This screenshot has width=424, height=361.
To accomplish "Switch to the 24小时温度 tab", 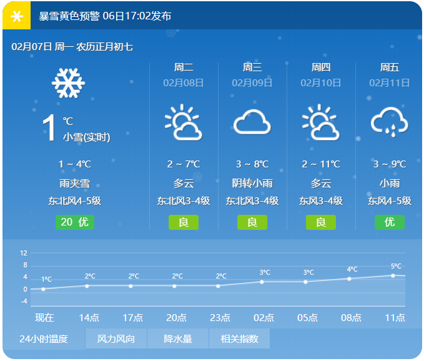I will point(44,339).
